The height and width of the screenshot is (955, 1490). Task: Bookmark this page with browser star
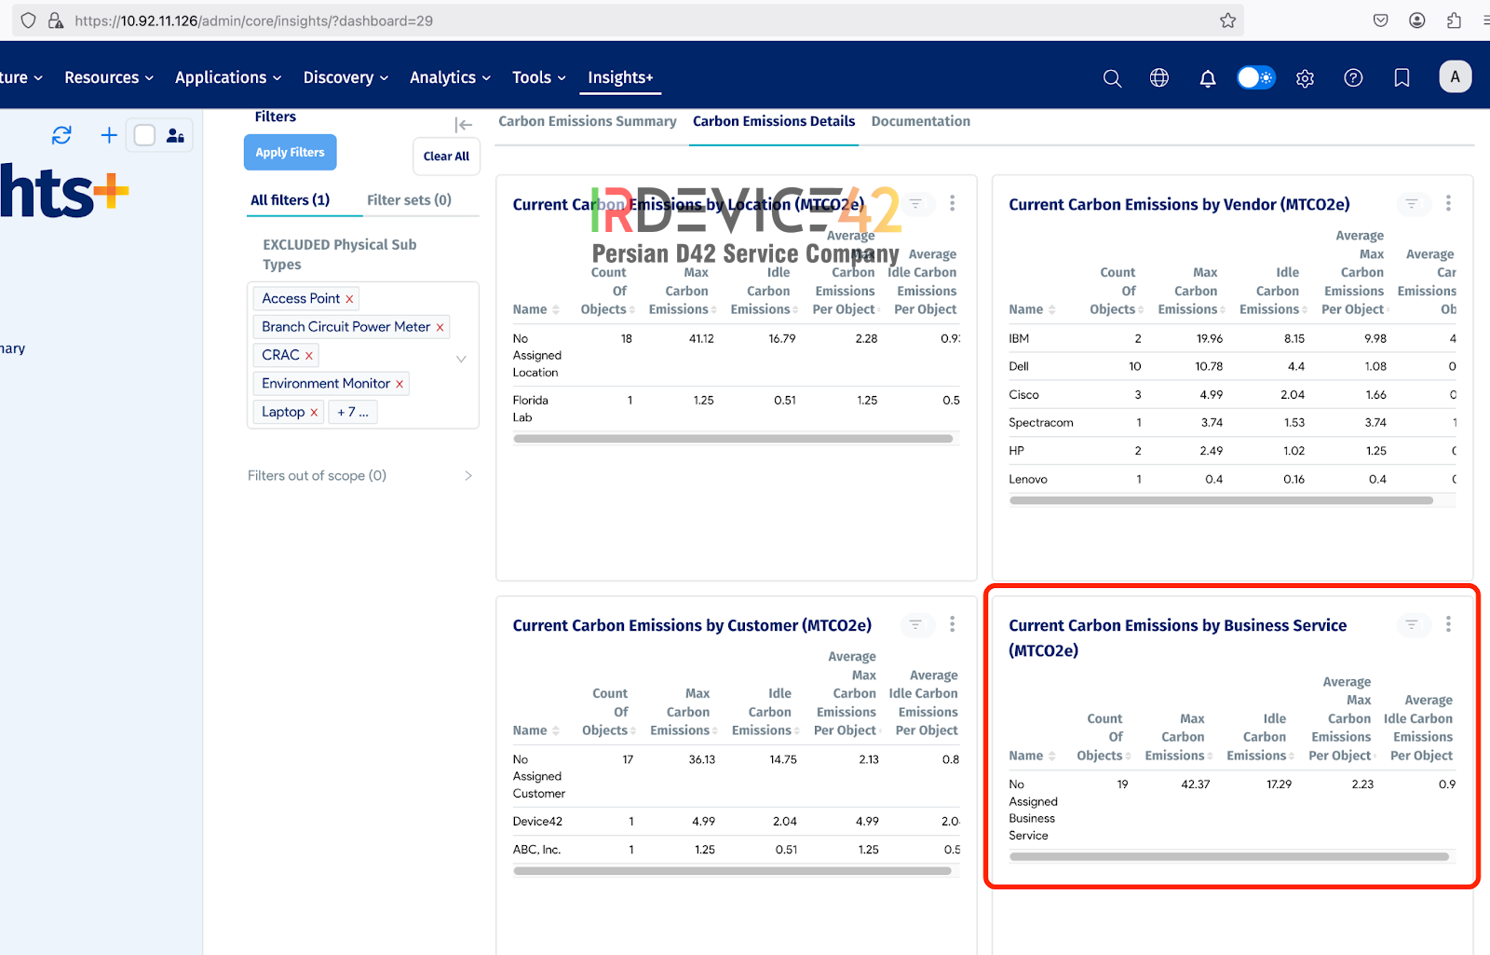point(1228,20)
